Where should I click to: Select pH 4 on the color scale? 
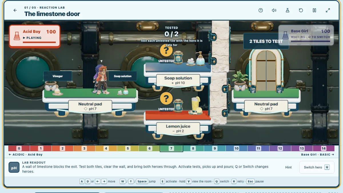click(106, 148)
